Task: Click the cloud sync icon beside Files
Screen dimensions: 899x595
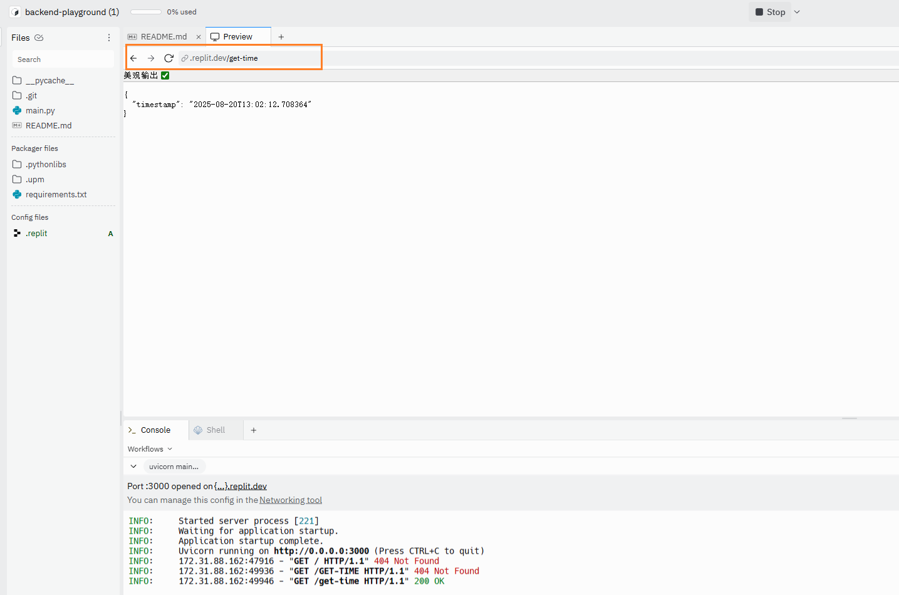Action: (x=39, y=38)
